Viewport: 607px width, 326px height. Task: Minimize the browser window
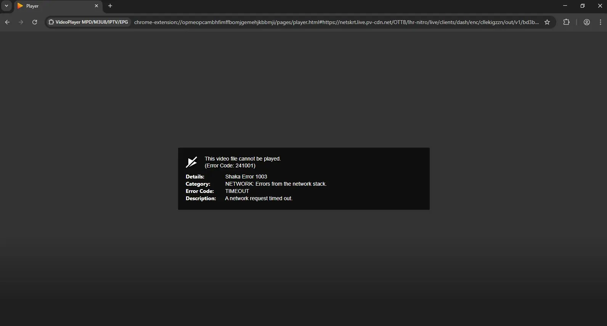pos(565,6)
